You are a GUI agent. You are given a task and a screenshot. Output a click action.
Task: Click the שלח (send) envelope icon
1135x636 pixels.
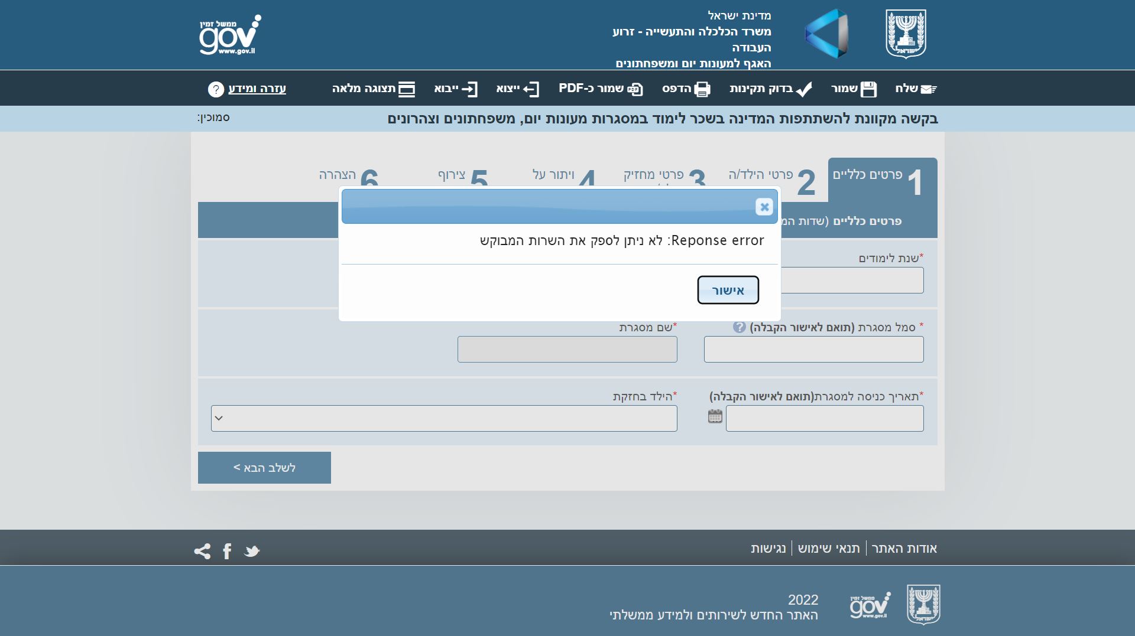click(929, 89)
